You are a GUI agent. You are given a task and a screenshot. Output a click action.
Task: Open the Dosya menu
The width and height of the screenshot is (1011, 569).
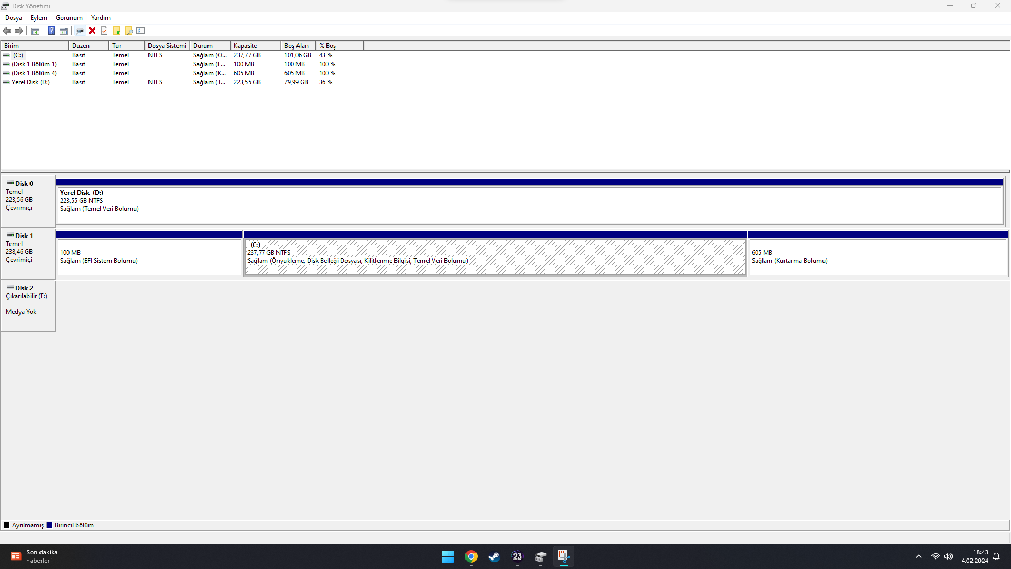(x=14, y=18)
